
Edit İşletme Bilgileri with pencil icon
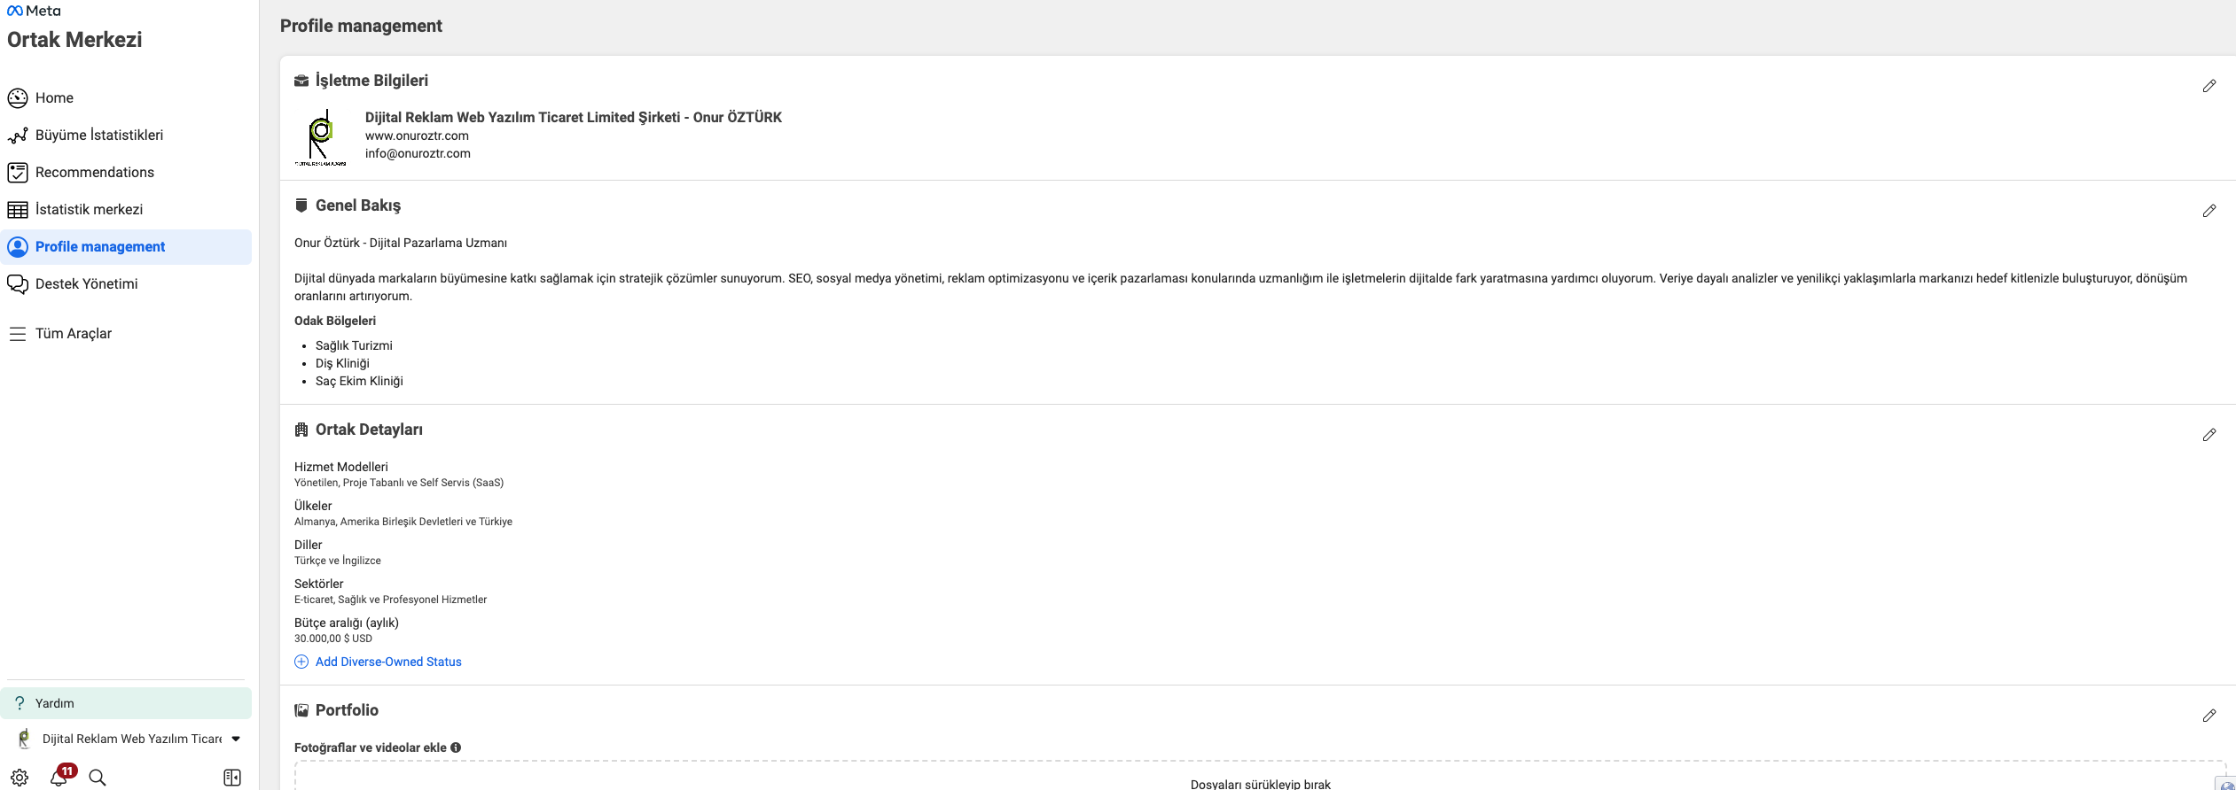coord(2209,86)
